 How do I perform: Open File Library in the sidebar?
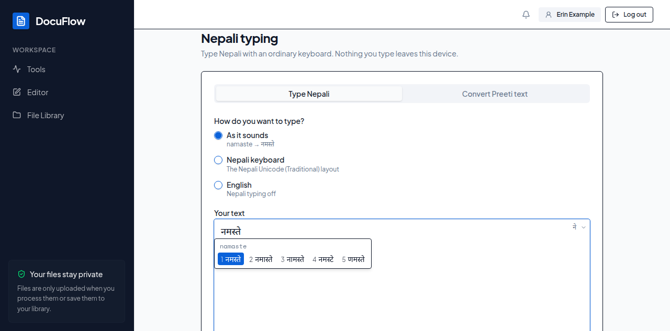click(x=67, y=115)
